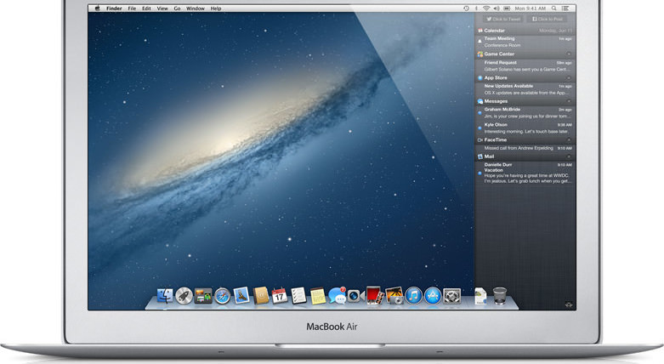Open the Window menu
This screenshot has width=664, height=364.
tap(196, 8)
